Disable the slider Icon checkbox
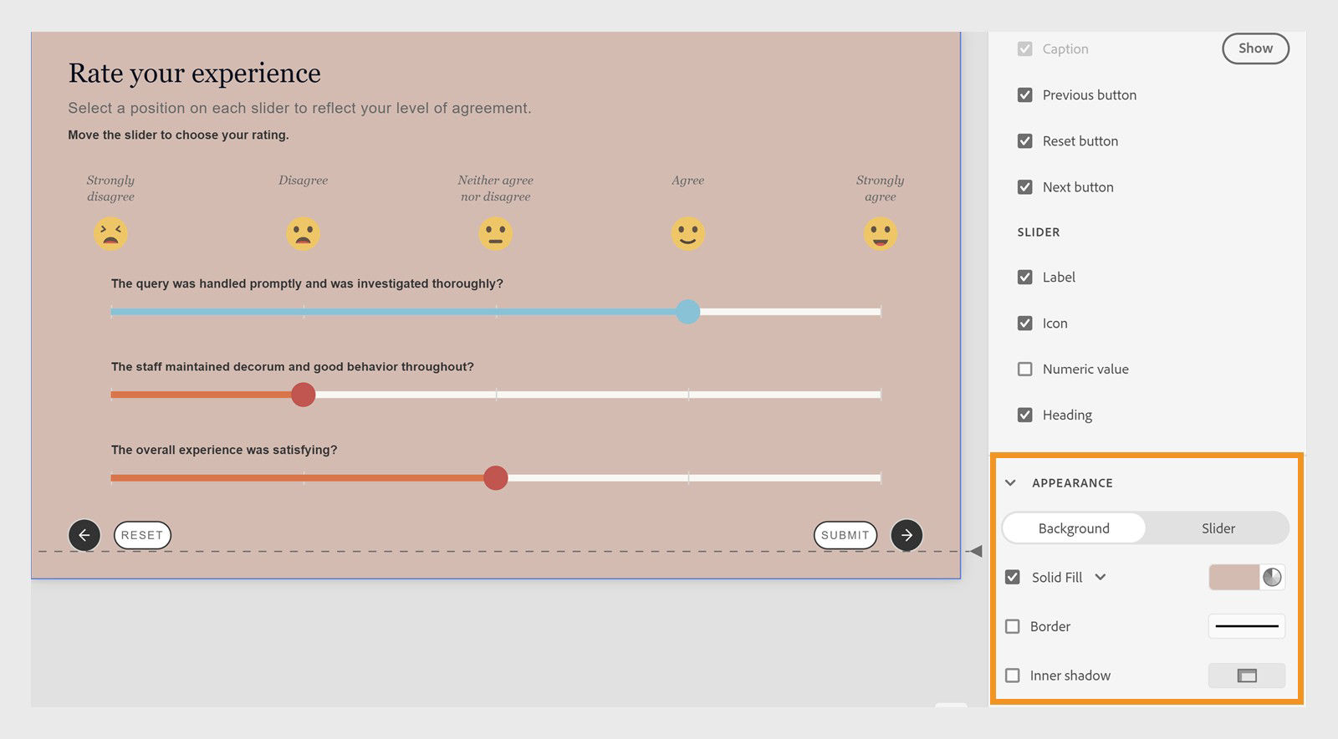1338x739 pixels. pyautogui.click(x=1024, y=323)
